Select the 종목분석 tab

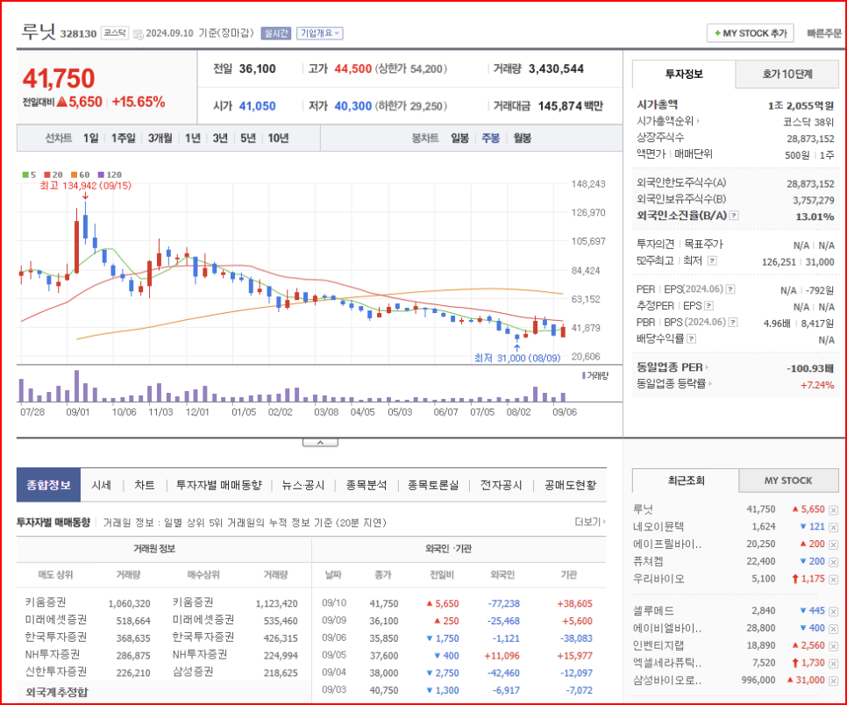[x=367, y=485]
